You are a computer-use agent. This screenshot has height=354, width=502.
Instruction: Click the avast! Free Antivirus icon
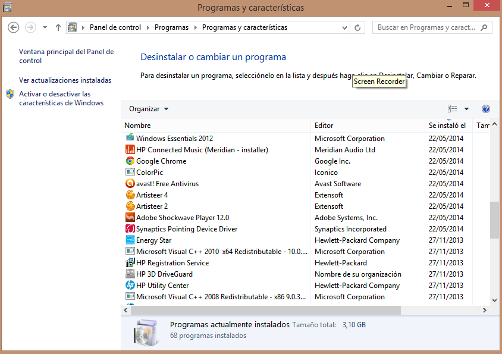click(130, 183)
